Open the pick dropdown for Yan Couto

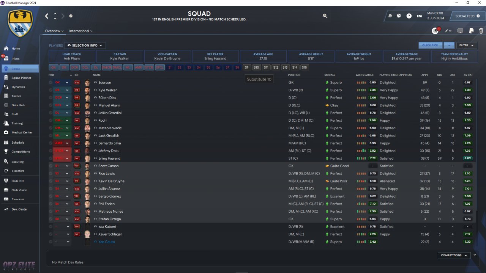[x=62, y=242]
